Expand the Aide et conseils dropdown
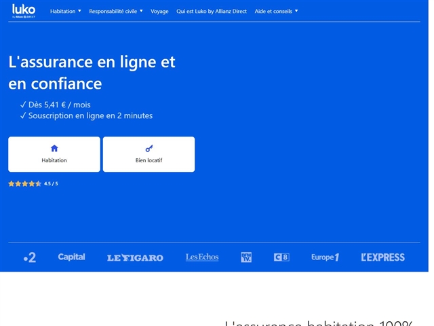The height and width of the screenshot is (326, 434). [276, 12]
